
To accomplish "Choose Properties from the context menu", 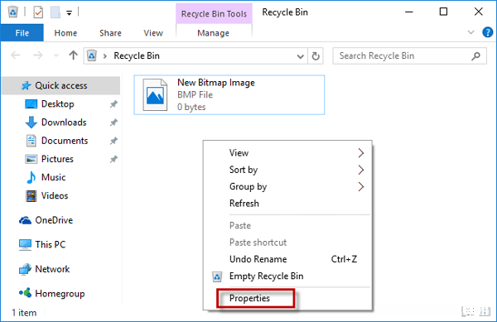I will tap(287, 298).
